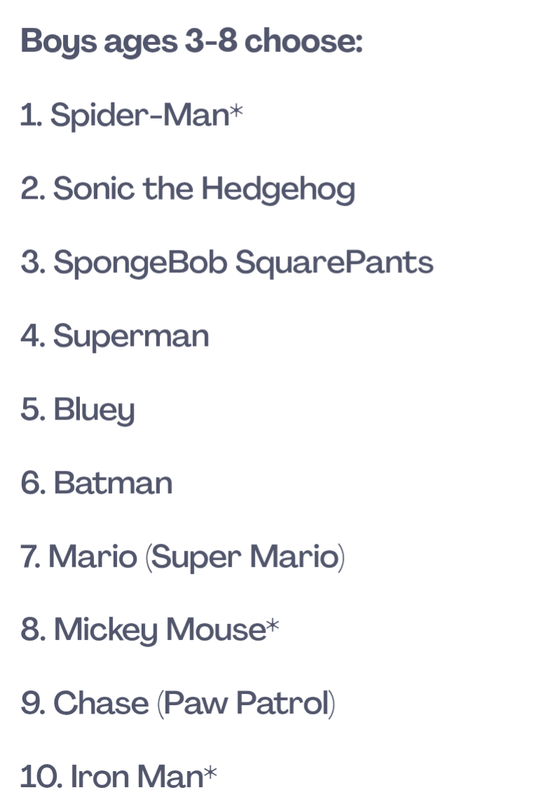Image resolution: width=533 pixels, height=809 pixels.
Task: Click Mario at item seven
Action: pos(93,556)
